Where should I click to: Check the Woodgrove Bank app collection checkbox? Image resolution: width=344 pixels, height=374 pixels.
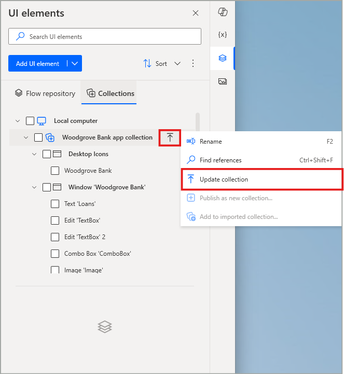tap(38, 137)
